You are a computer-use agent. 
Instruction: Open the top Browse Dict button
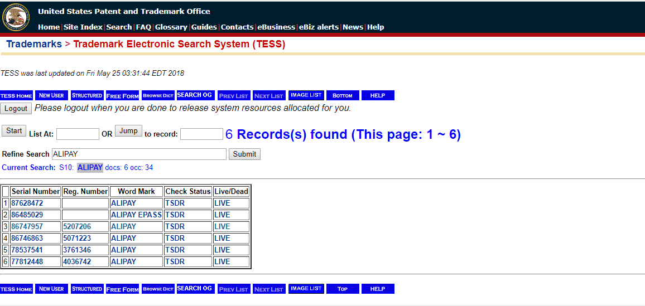(158, 95)
